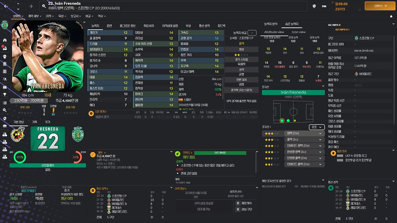Click the Valladolid logo in 최근 구단 row
397x223 pixels.
(x=356, y=74)
